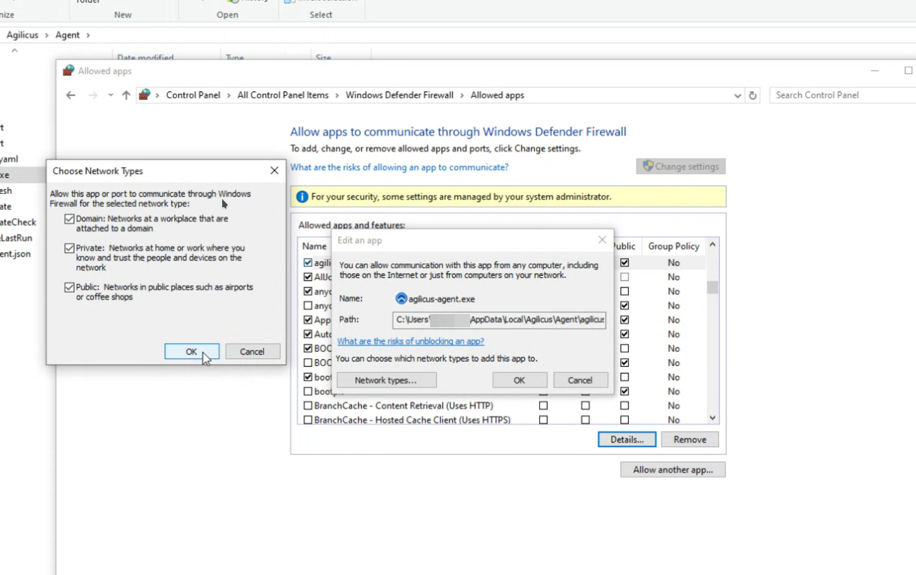This screenshot has height=575, width=916.
Task: Toggle the Public network checkbox
Action: point(69,287)
